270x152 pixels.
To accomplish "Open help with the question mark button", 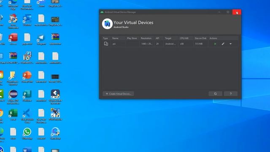I will [231, 94].
